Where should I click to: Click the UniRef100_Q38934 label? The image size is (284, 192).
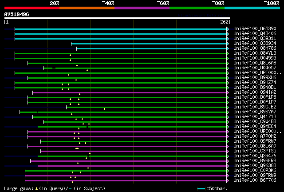[x=255, y=44]
